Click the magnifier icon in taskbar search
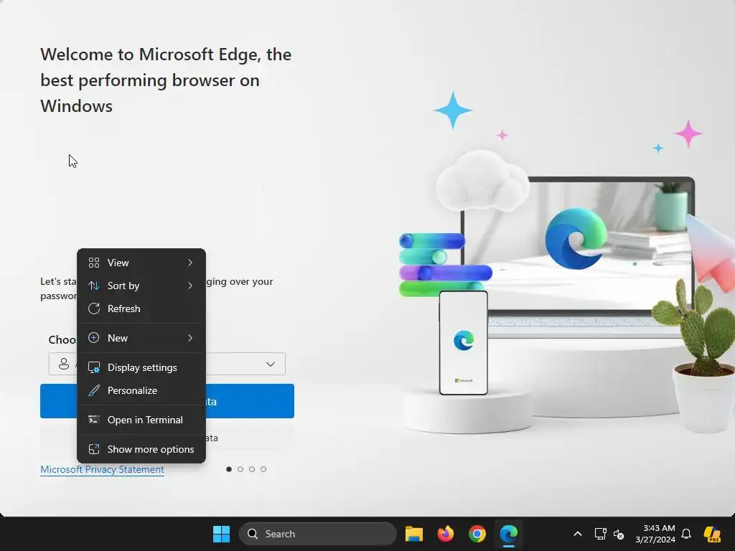The width and height of the screenshot is (735, 551). pyautogui.click(x=253, y=534)
